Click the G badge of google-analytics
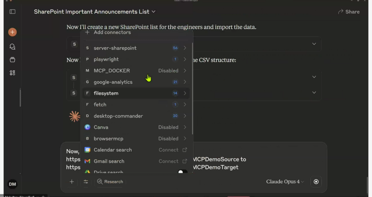 (x=87, y=82)
